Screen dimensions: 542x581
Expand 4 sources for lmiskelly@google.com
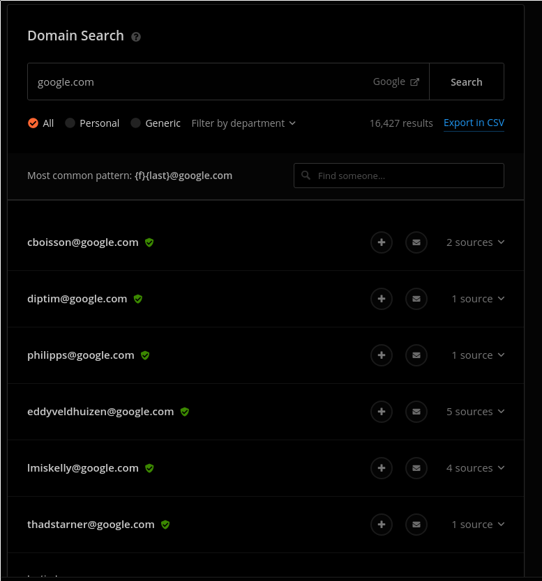[475, 468]
